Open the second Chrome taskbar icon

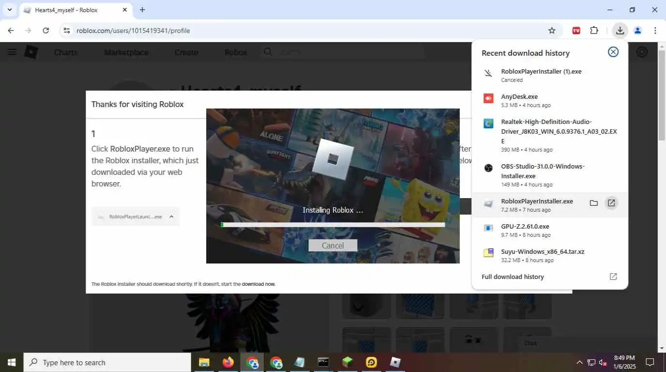tap(276, 362)
